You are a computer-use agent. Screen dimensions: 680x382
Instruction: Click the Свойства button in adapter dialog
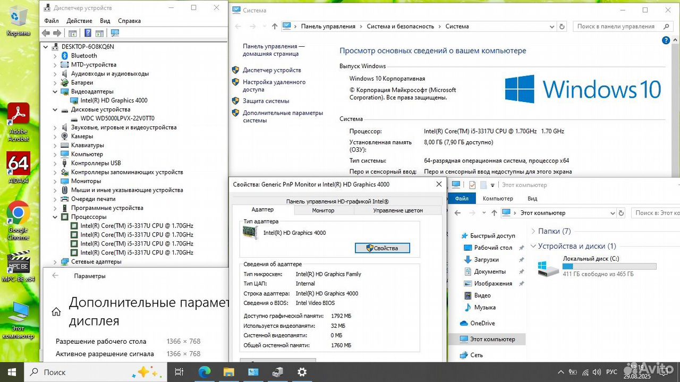(x=382, y=248)
